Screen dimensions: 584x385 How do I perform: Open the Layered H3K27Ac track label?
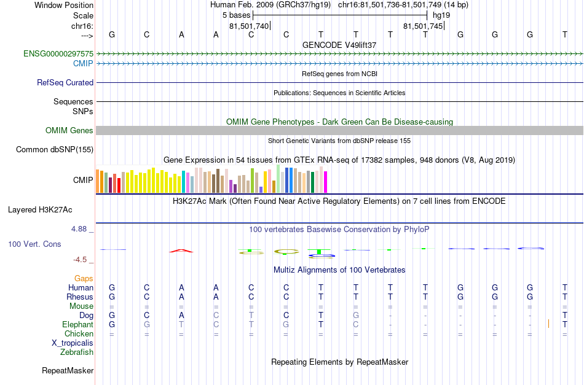[40, 210]
